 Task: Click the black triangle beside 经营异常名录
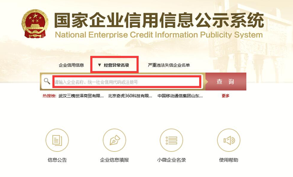pos(100,65)
